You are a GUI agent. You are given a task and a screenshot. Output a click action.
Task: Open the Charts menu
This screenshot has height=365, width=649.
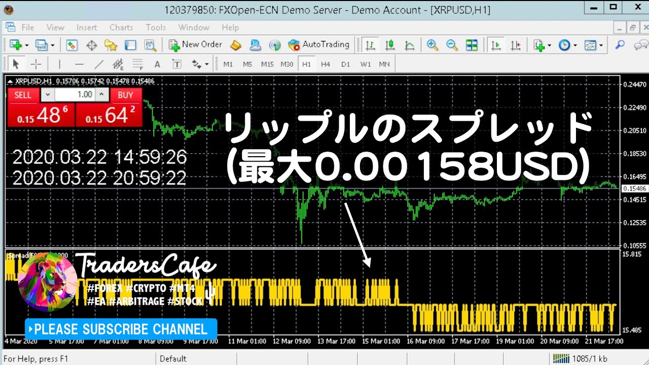tap(121, 27)
